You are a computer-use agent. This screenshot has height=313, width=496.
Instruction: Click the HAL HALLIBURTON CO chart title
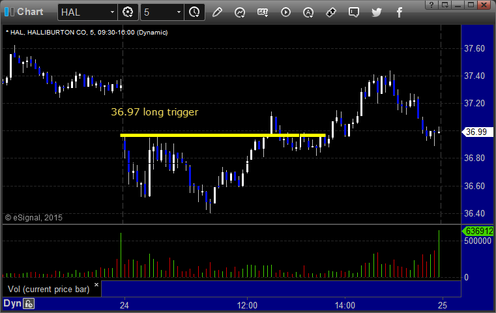87,33
